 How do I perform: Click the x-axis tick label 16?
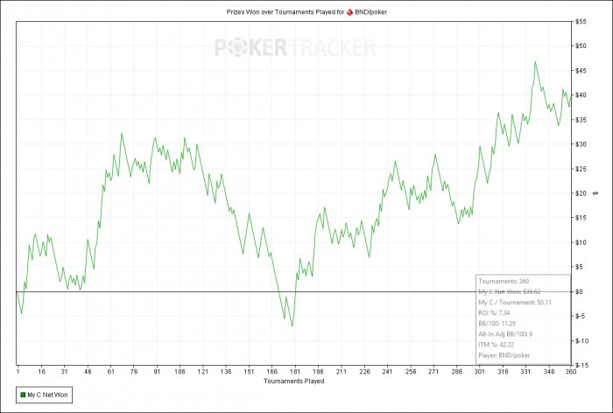coord(42,372)
